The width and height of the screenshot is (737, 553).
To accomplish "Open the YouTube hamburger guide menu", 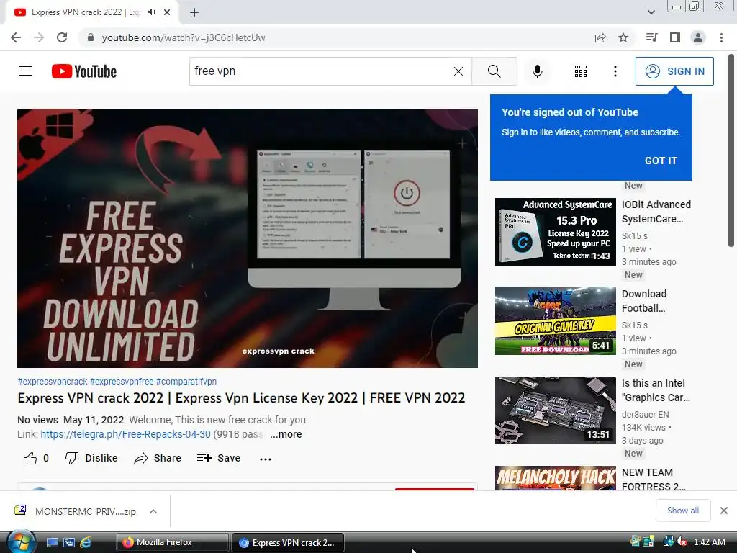I will tap(26, 71).
